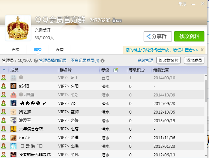This screenshot has height=158, width=209.
Task: Open 管理员操作记录 link
Action: click(53, 61)
